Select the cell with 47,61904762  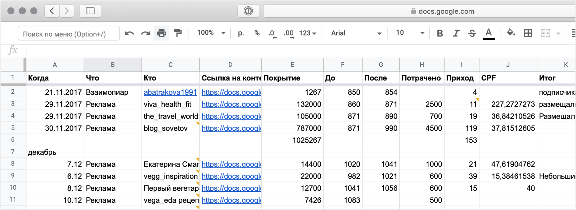click(x=508, y=164)
